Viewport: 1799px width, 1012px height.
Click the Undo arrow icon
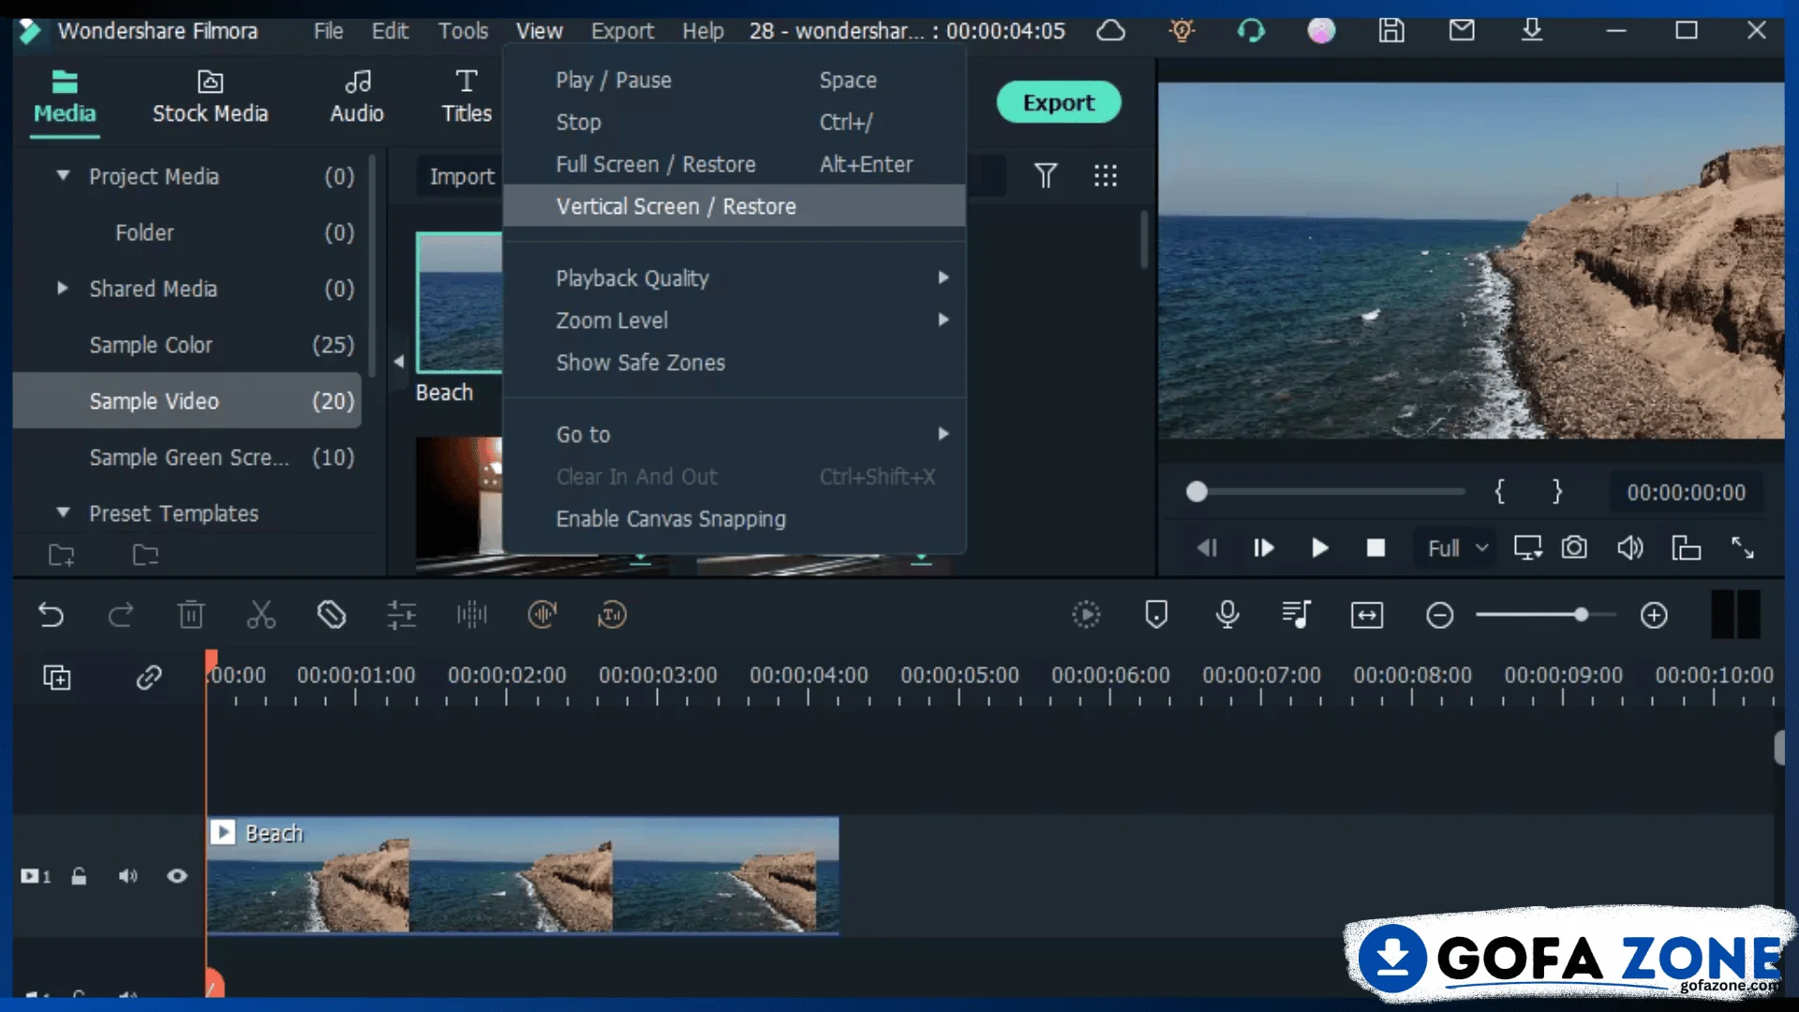click(51, 616)
